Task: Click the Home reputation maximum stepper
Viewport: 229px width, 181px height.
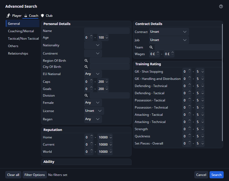Action: click(105, 137)
